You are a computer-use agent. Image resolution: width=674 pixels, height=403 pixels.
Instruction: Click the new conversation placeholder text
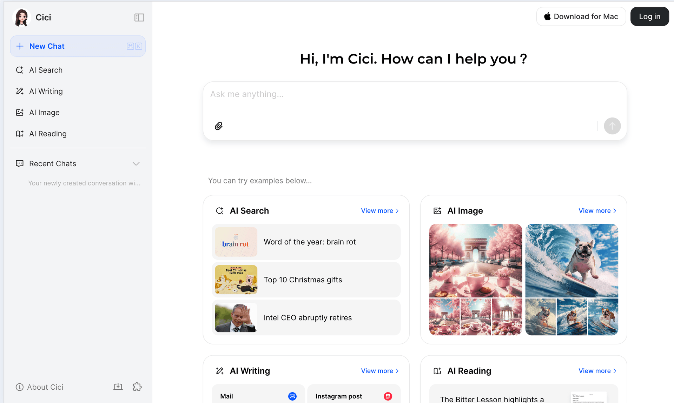[x=84, y=183]
